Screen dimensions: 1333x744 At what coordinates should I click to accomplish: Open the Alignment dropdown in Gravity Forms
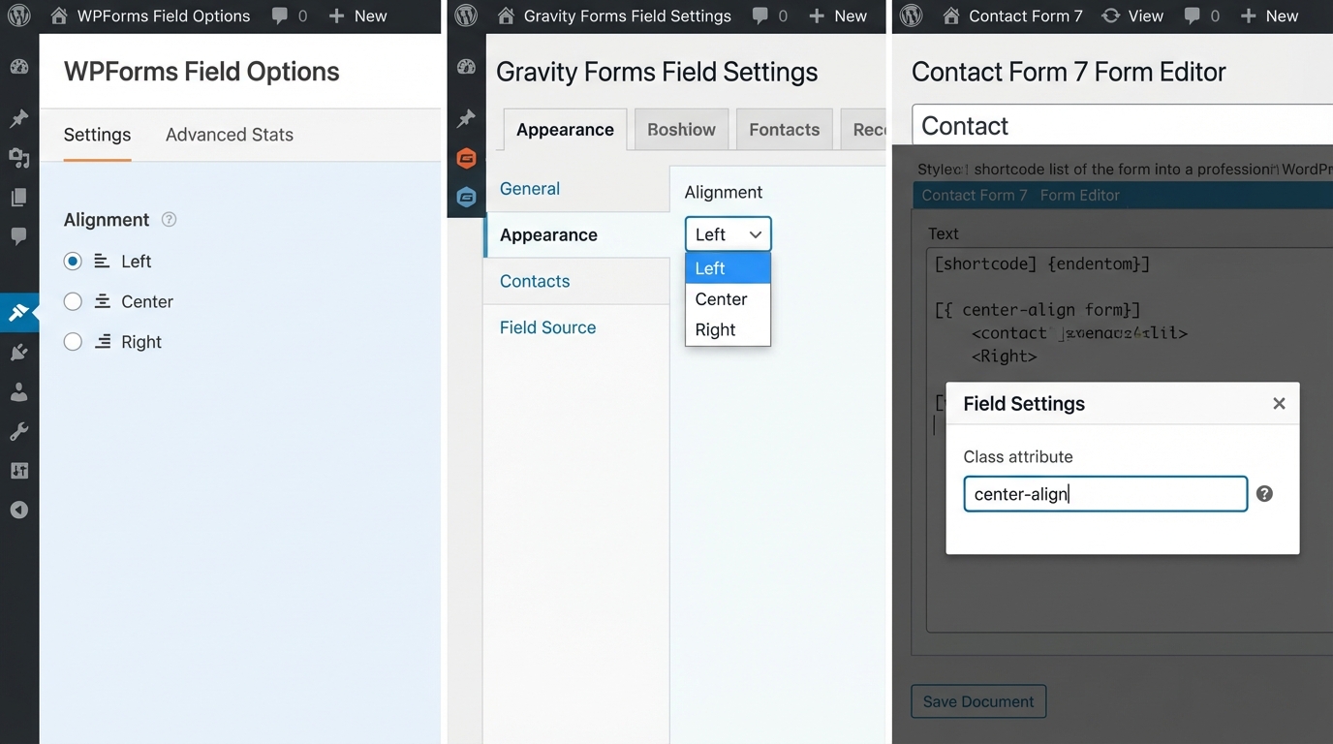tap(728, 233)
